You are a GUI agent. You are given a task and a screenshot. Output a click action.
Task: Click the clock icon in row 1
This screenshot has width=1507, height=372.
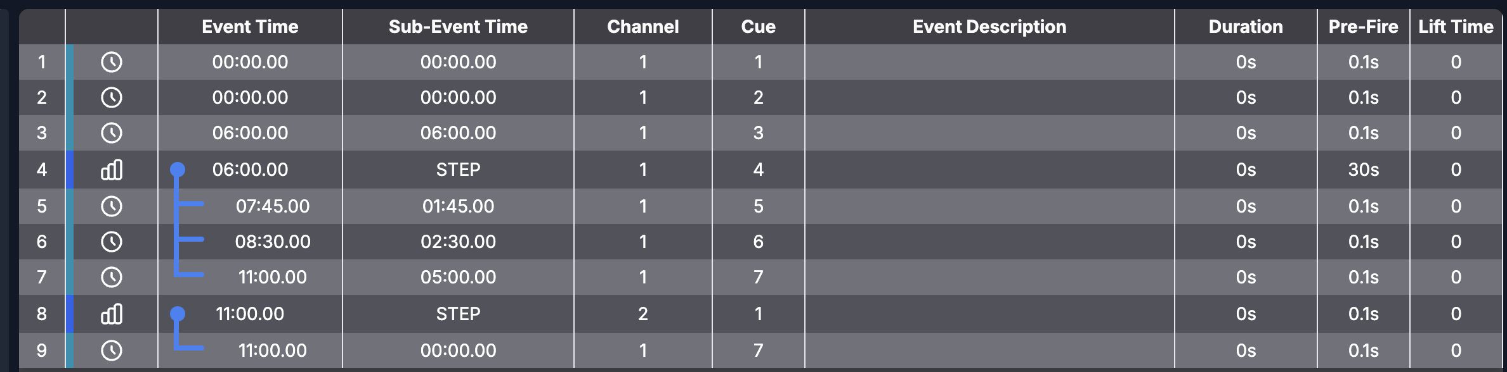112,62
